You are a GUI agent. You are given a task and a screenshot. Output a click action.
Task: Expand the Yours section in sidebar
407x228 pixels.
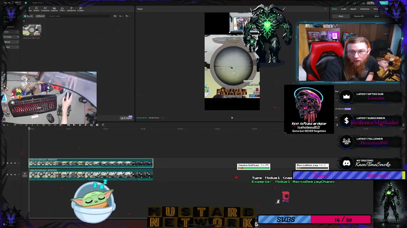(x=11, y=32)
